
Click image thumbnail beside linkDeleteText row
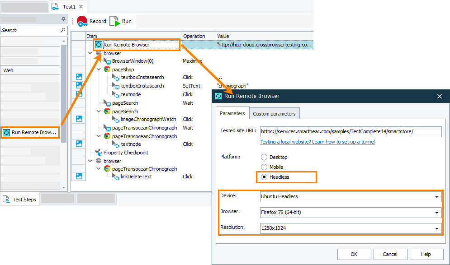[x=79, y=177]
